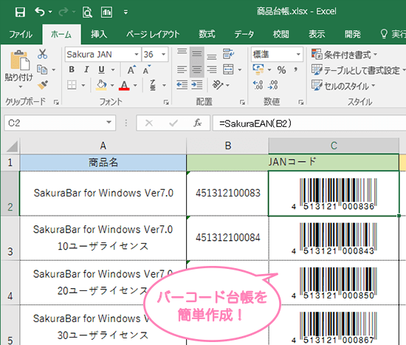Toggle underline formatting

102,69
